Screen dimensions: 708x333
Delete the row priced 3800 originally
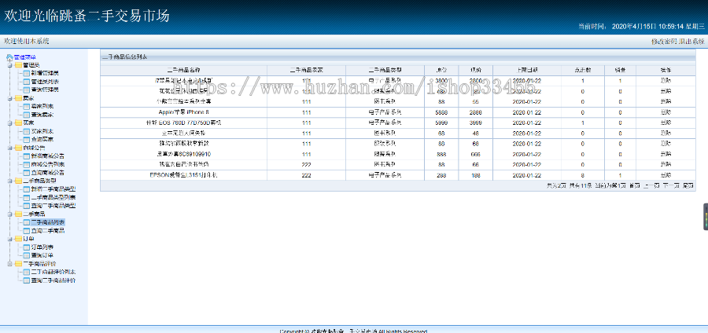coord(665,81)
